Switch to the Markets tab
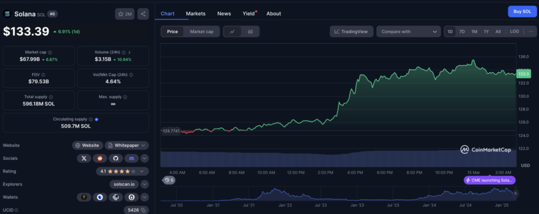This screenshot has height=214, width=539. click(196, 13)
